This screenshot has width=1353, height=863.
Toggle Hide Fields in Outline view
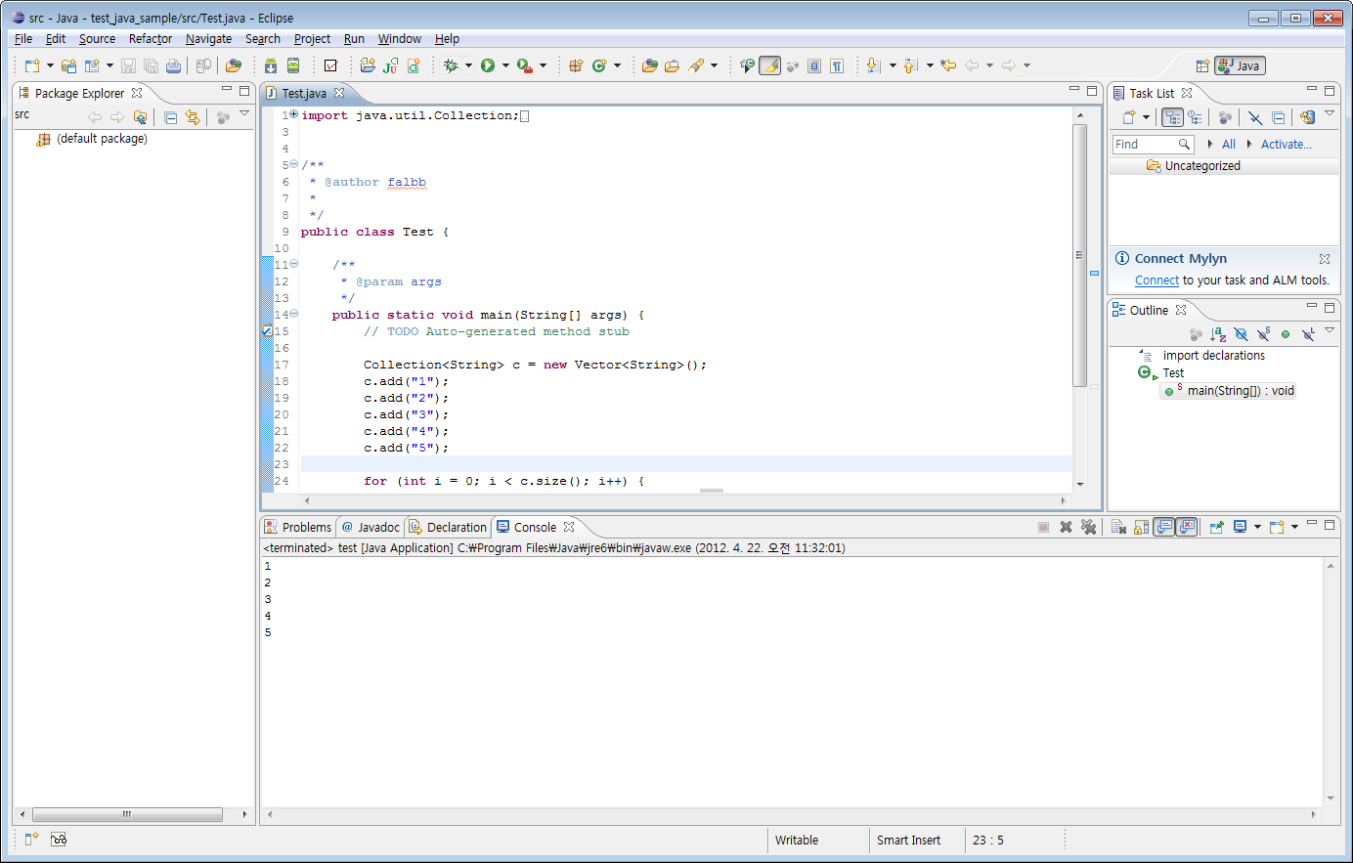(1241, 334)
